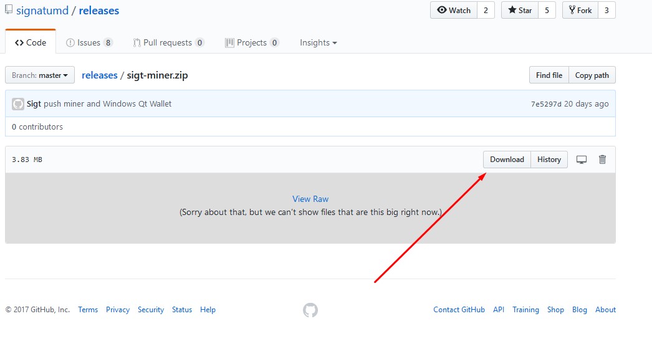The image size is (652, 344).
Task: Click the Sigt author avatar icon
Action: coord(18,104)
